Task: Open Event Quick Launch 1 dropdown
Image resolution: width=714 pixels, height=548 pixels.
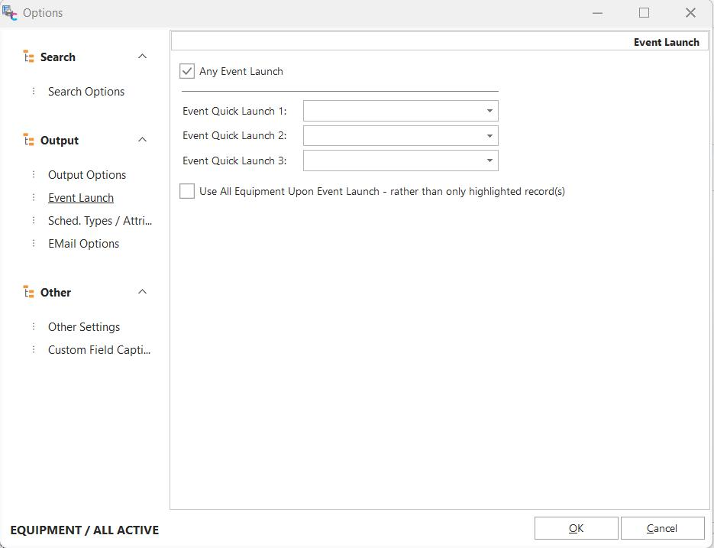Action: pyautogui.click(x=489, y=111)
